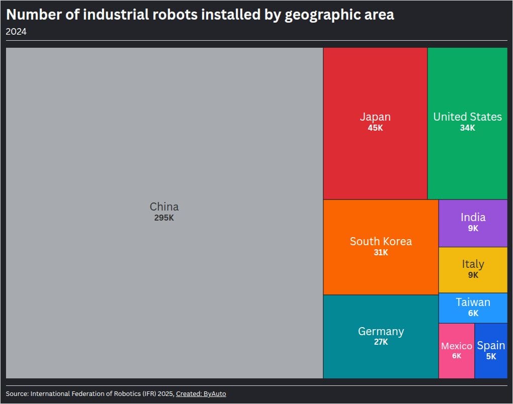The height and width of the screenshot is (404, 513).
Task: Select the Japan 45K red block
Action: click(x=375, y=123)
